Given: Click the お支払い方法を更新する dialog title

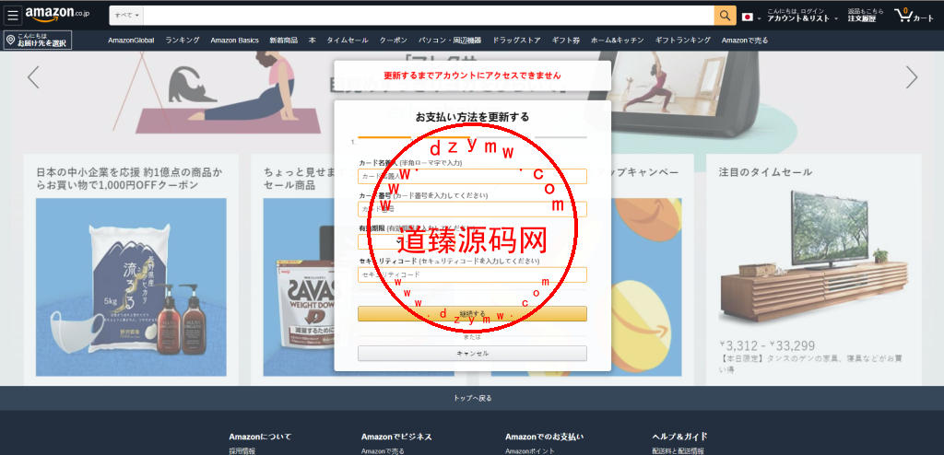Looking at the screenshot, I should click(x=472, y=117).
